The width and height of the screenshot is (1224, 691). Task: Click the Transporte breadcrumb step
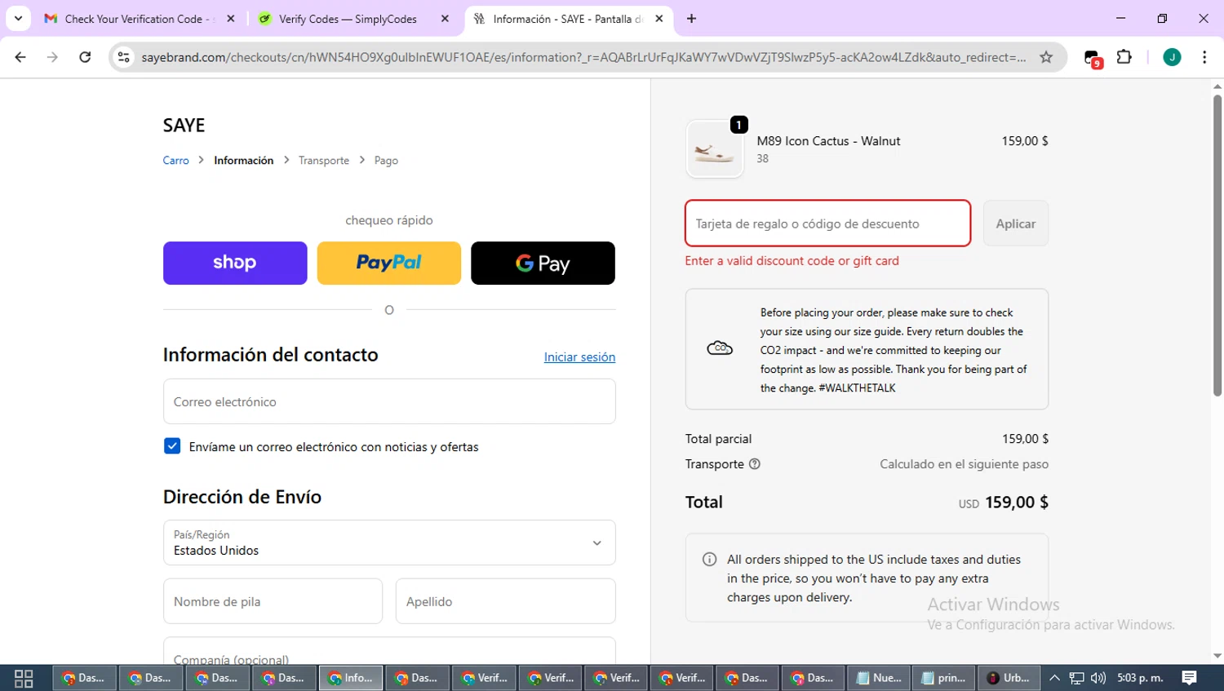tap(324, 161)
